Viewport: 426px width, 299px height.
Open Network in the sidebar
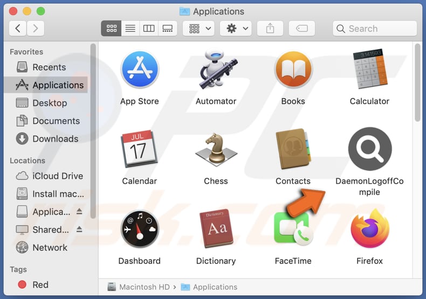pos(46,247)
